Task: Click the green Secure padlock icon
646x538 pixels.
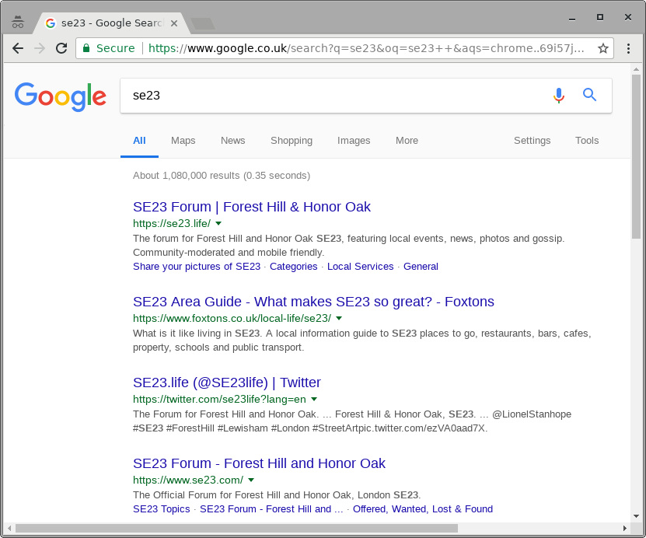Action: click(x=86, y=48)
